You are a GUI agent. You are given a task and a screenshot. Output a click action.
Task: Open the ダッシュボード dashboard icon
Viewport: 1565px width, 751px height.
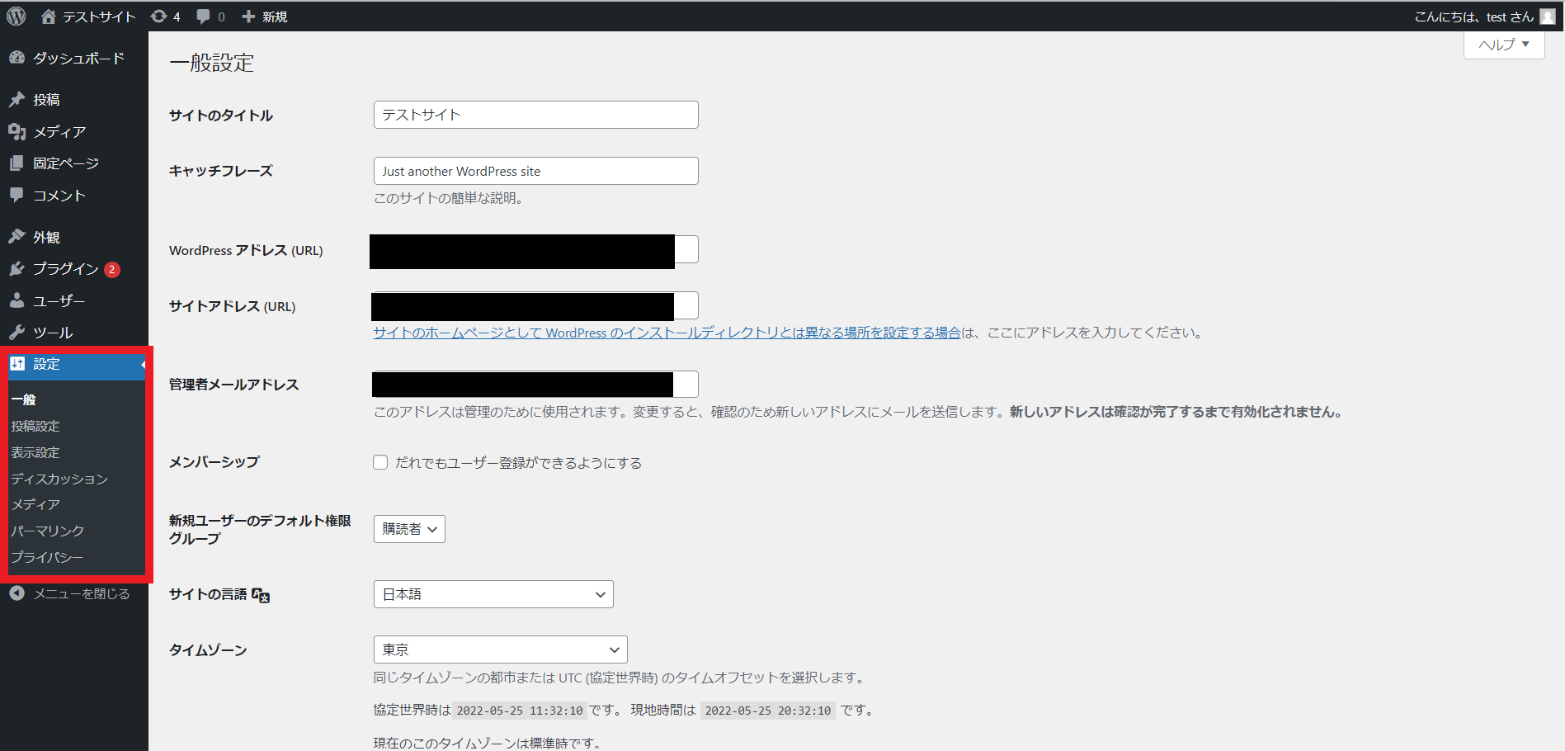click(x=16, y=58)
